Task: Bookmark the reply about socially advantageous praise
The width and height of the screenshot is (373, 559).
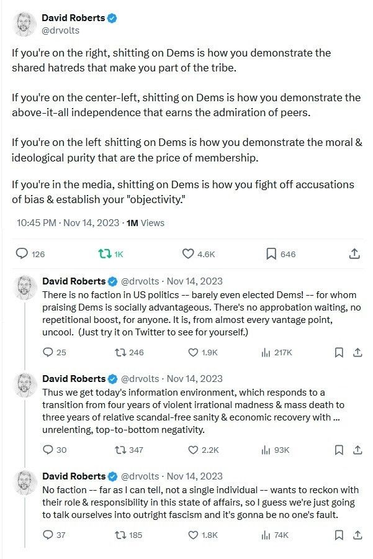Action: pyautogui.click(x=339, y=352)
